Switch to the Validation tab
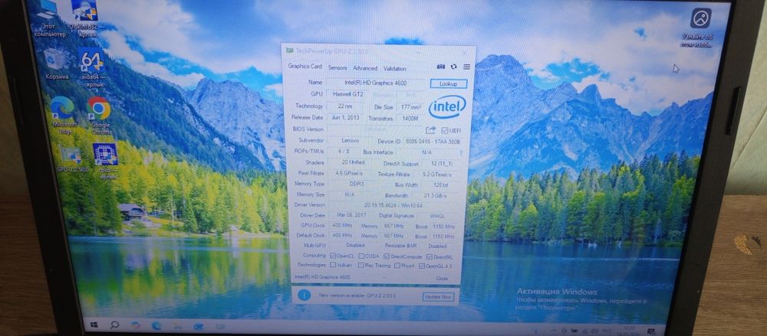Screen dimensions: 767x336 [x=395, y=68]
